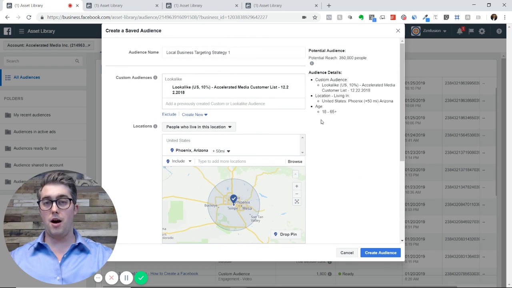
Task: Click the Exclude link
Action: (169, 114)
